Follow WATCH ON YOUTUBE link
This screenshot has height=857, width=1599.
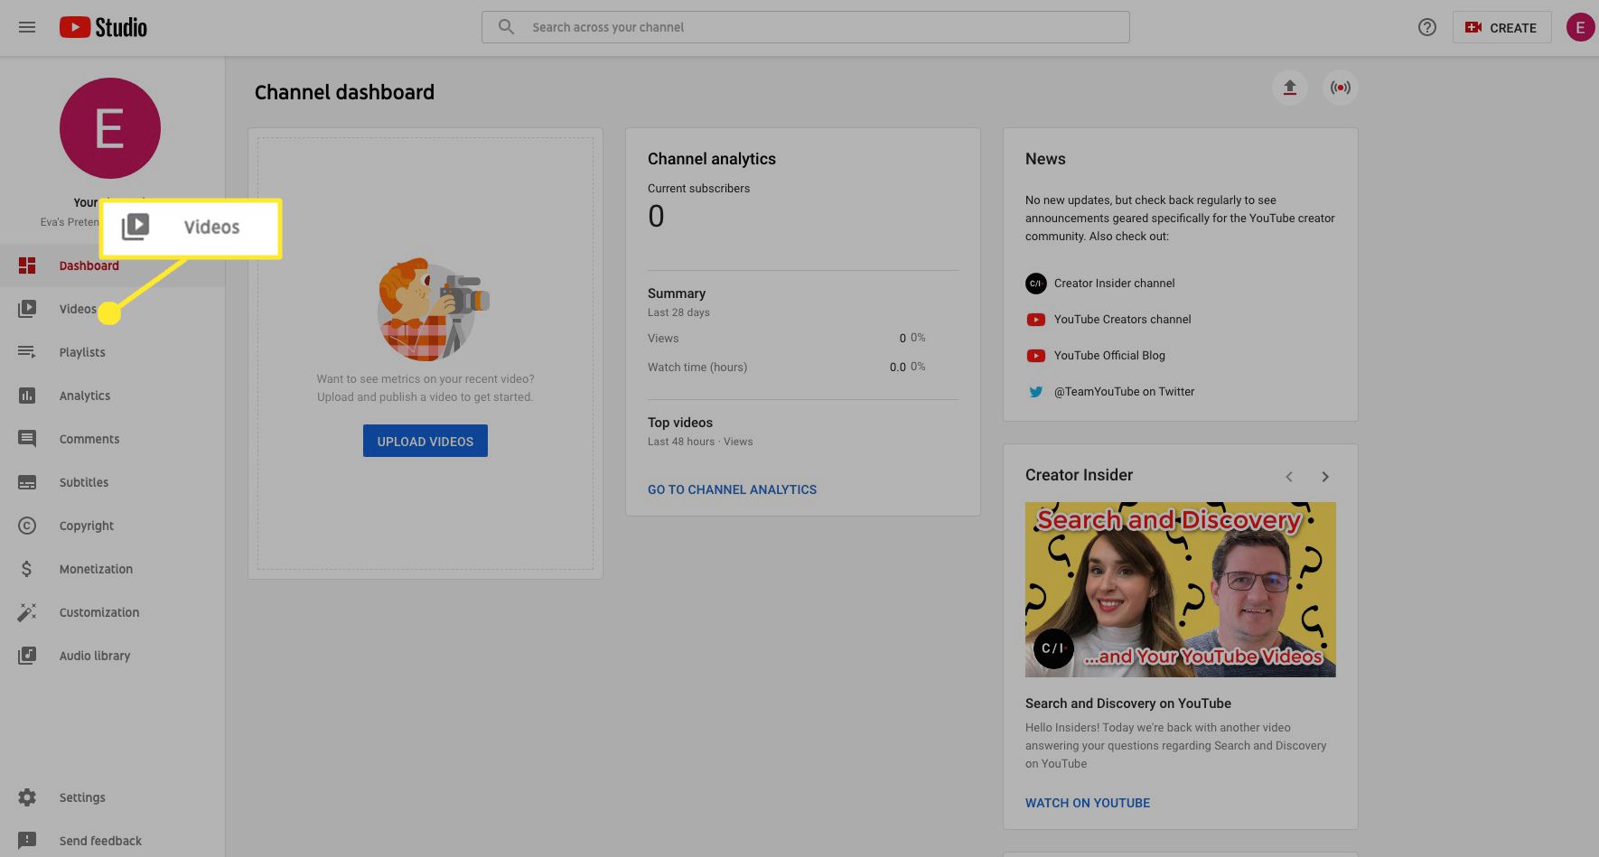pyautogui.click(x=1088, y=803)
